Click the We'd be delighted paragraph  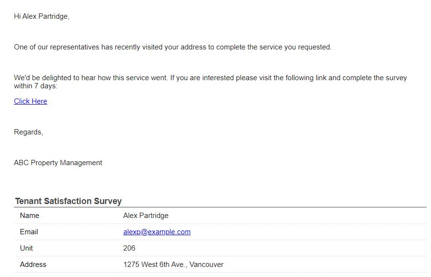tap(210, 82)
